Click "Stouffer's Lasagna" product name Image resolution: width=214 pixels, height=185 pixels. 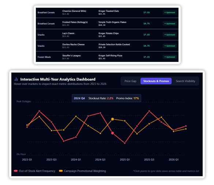[71, 56]
